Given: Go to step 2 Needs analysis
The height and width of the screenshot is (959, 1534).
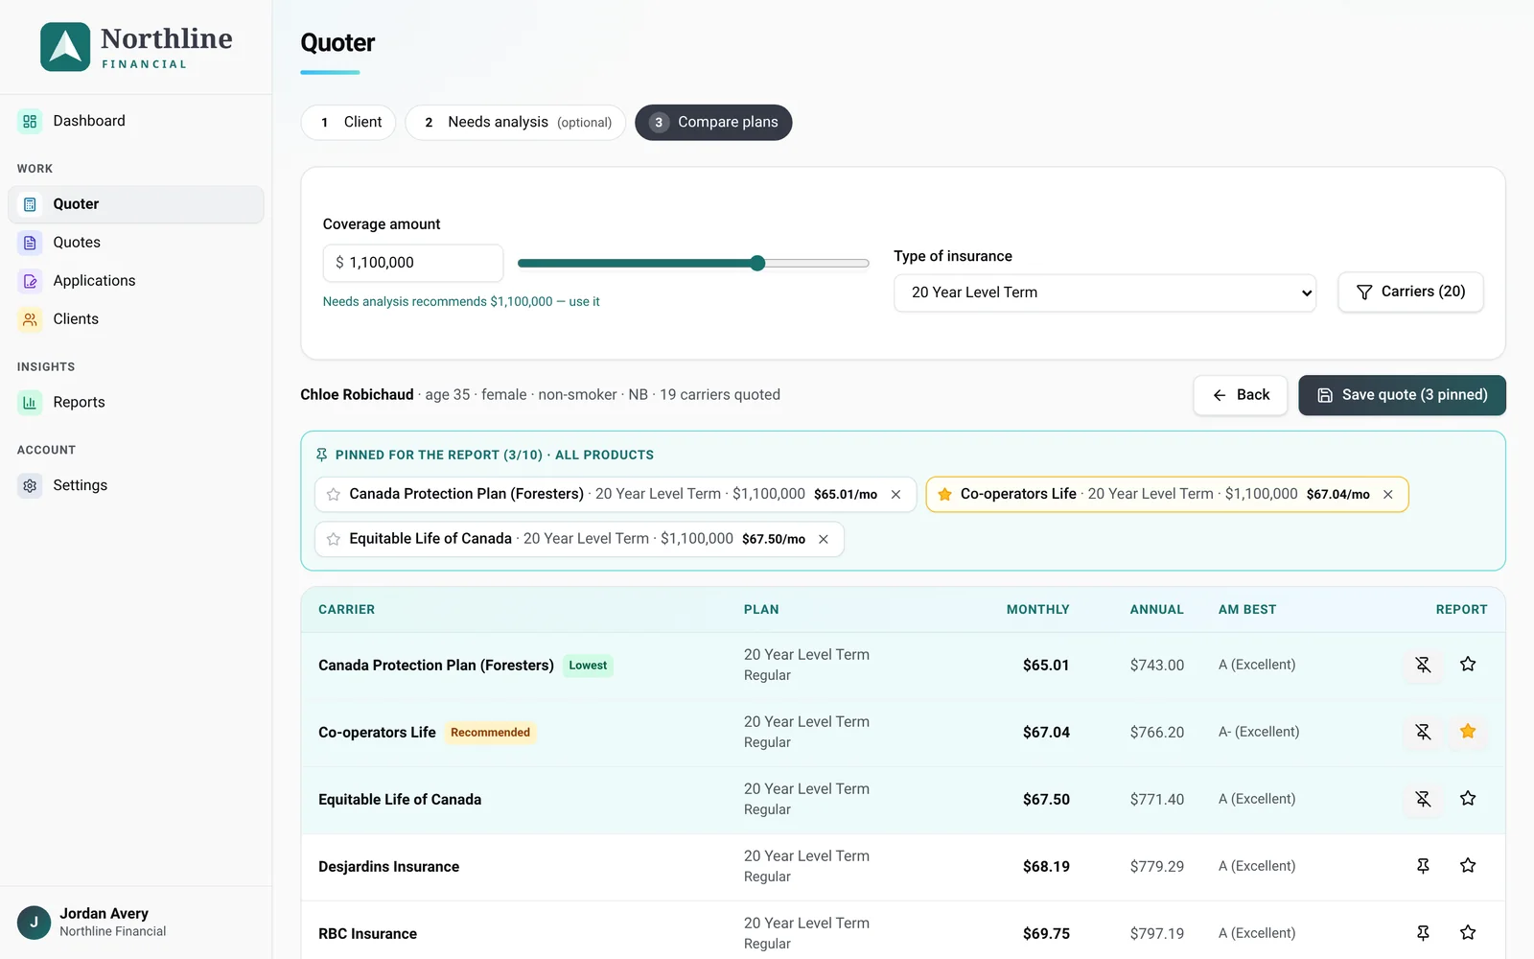Looking at the screenshot, I should click(x=516, y=123).
